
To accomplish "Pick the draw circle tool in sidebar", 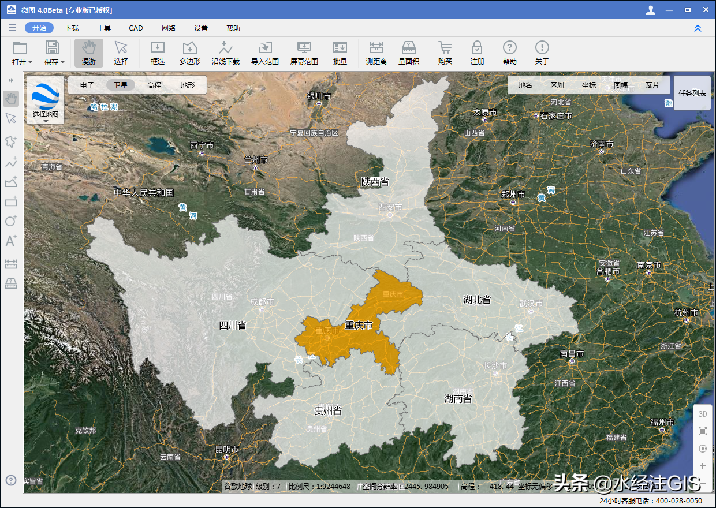I will (x=11, y=221).
